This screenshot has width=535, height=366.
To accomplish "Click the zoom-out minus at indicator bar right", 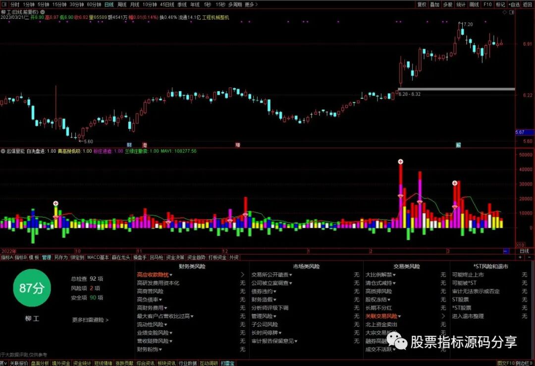I will pyautogui.click(x=529, y=257).
